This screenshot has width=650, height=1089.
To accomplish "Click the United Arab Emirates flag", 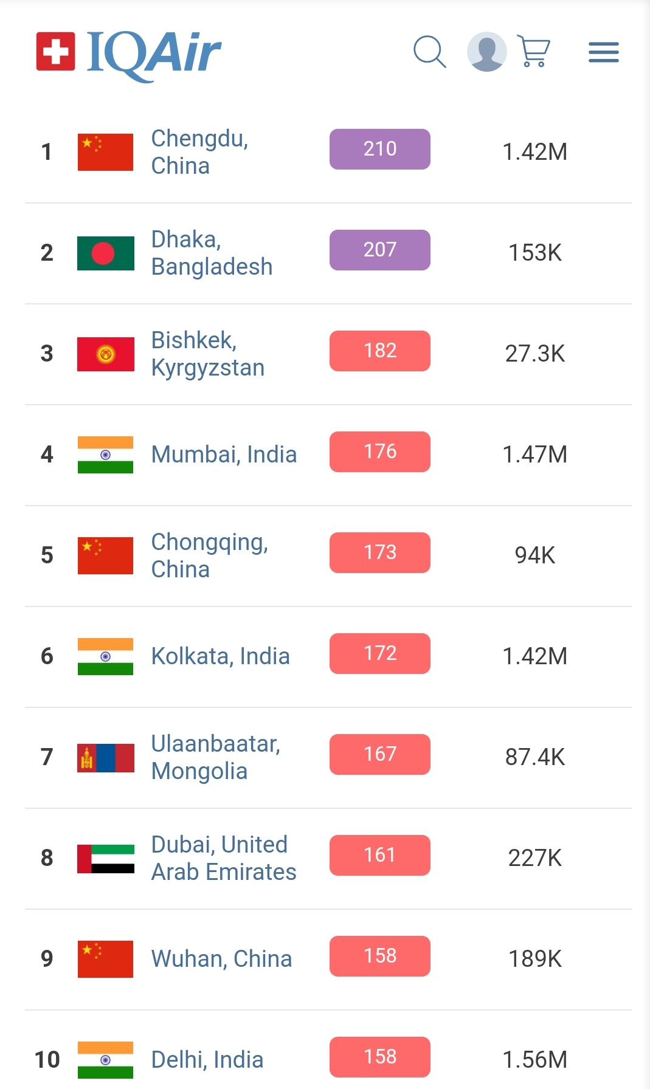I will tap(105, 858).
